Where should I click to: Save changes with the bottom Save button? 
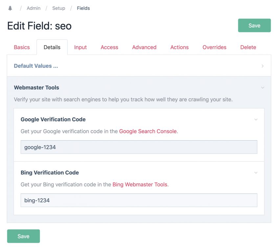click(23, 236)
